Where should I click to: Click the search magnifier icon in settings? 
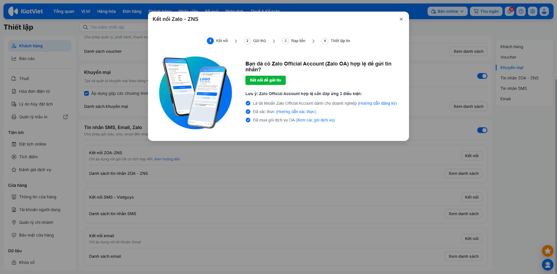click(85, 27)
